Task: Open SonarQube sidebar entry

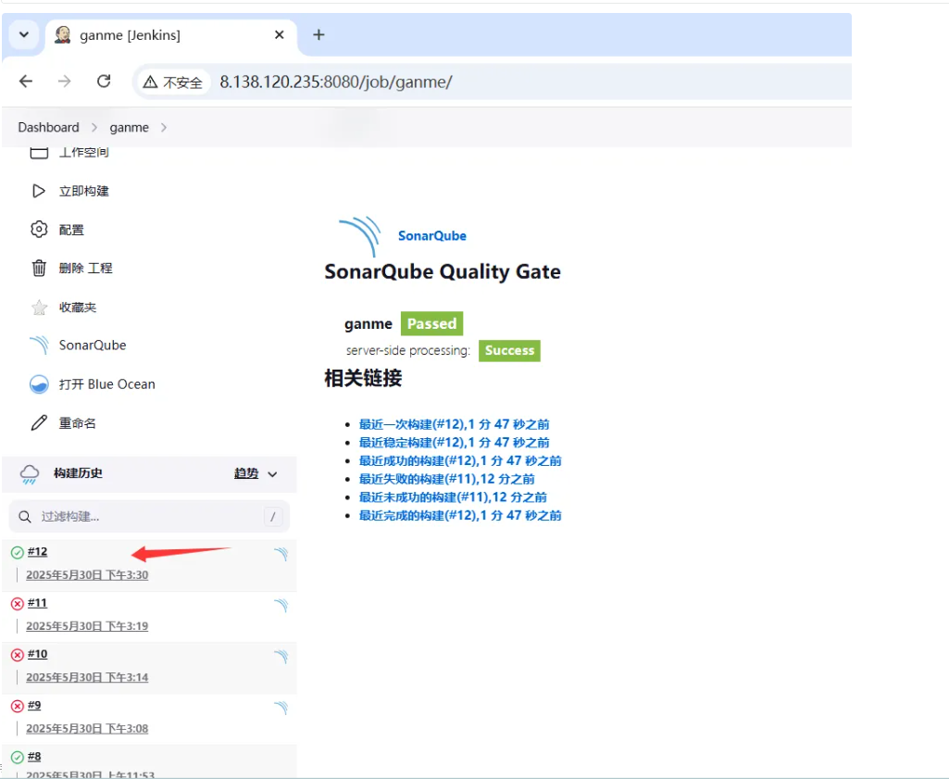Action: [93, 345]
